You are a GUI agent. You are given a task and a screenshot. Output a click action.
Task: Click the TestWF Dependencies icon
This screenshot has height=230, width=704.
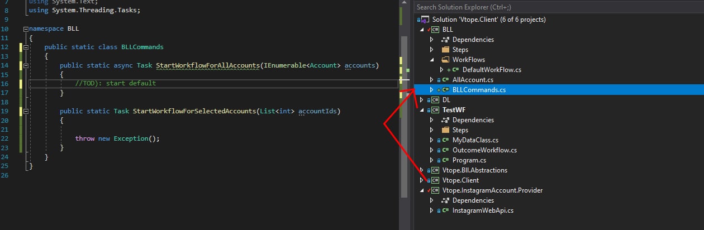pyautogui.click(x=445, y=120)
